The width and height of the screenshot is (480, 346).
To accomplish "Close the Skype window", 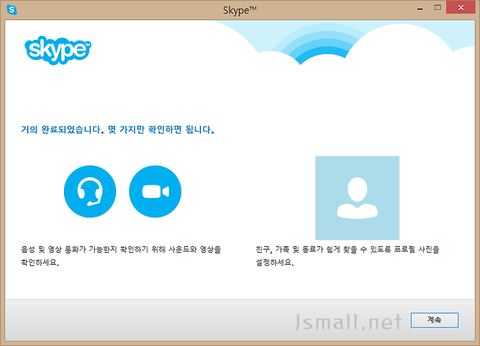I will click(x=461, y=7).
